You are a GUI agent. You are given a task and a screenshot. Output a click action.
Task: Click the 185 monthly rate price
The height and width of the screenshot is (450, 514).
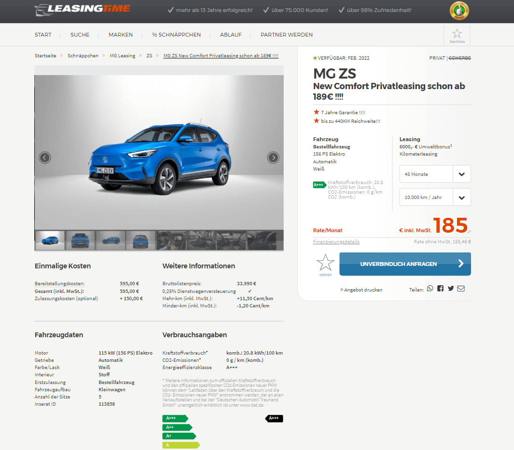click(450, 225)
